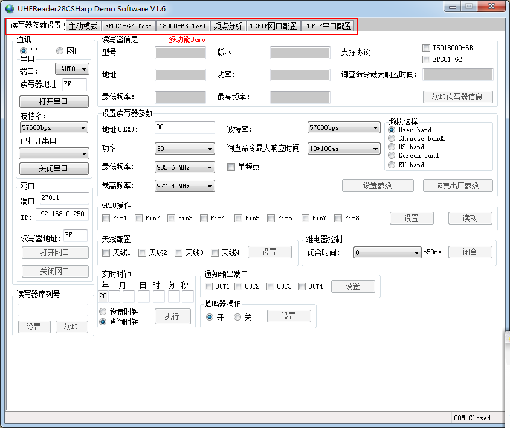This screenshot has height=428, width=510.
Task: Click the IP address input field
Action: pyautogui.click(x=62, y=214)
